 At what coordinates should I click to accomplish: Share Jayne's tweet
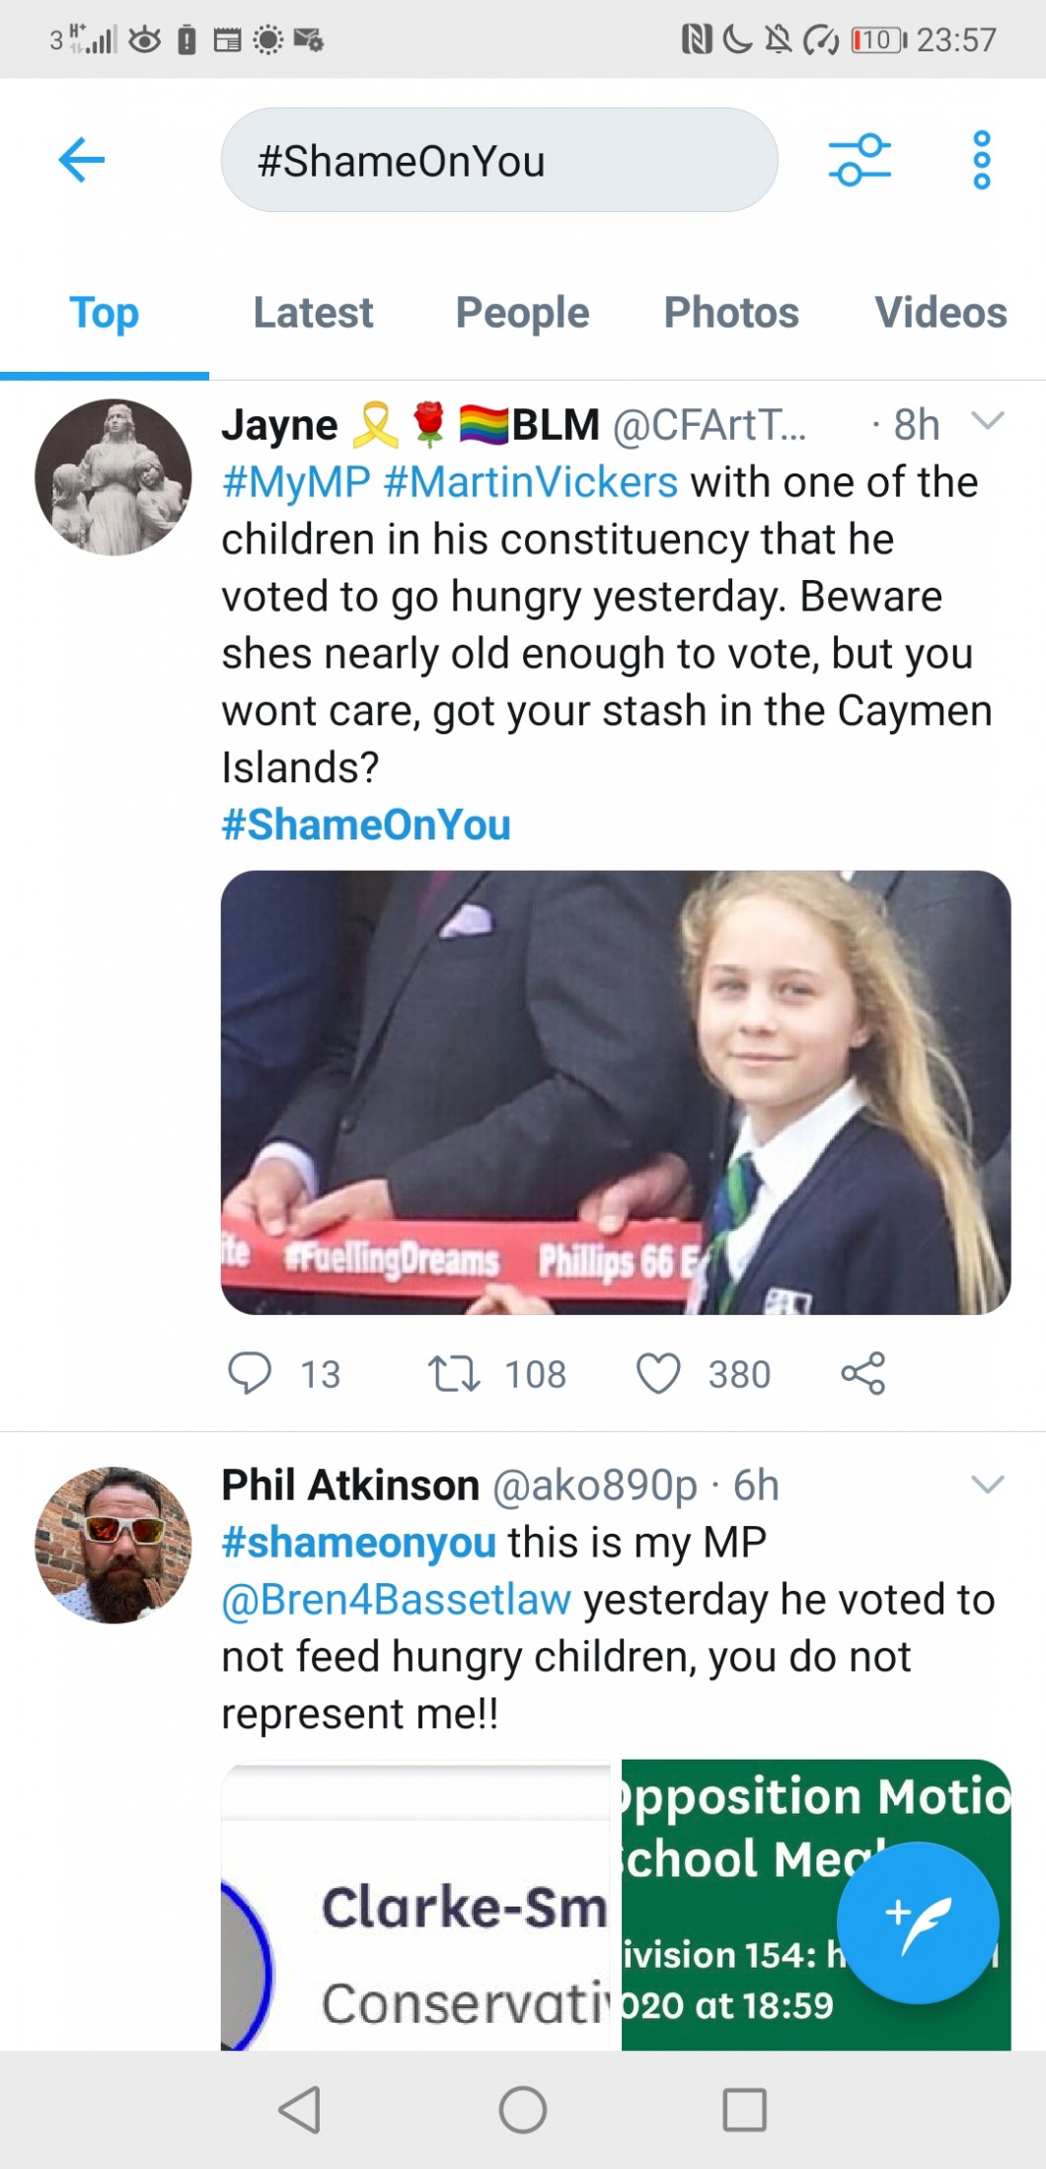863,1373
